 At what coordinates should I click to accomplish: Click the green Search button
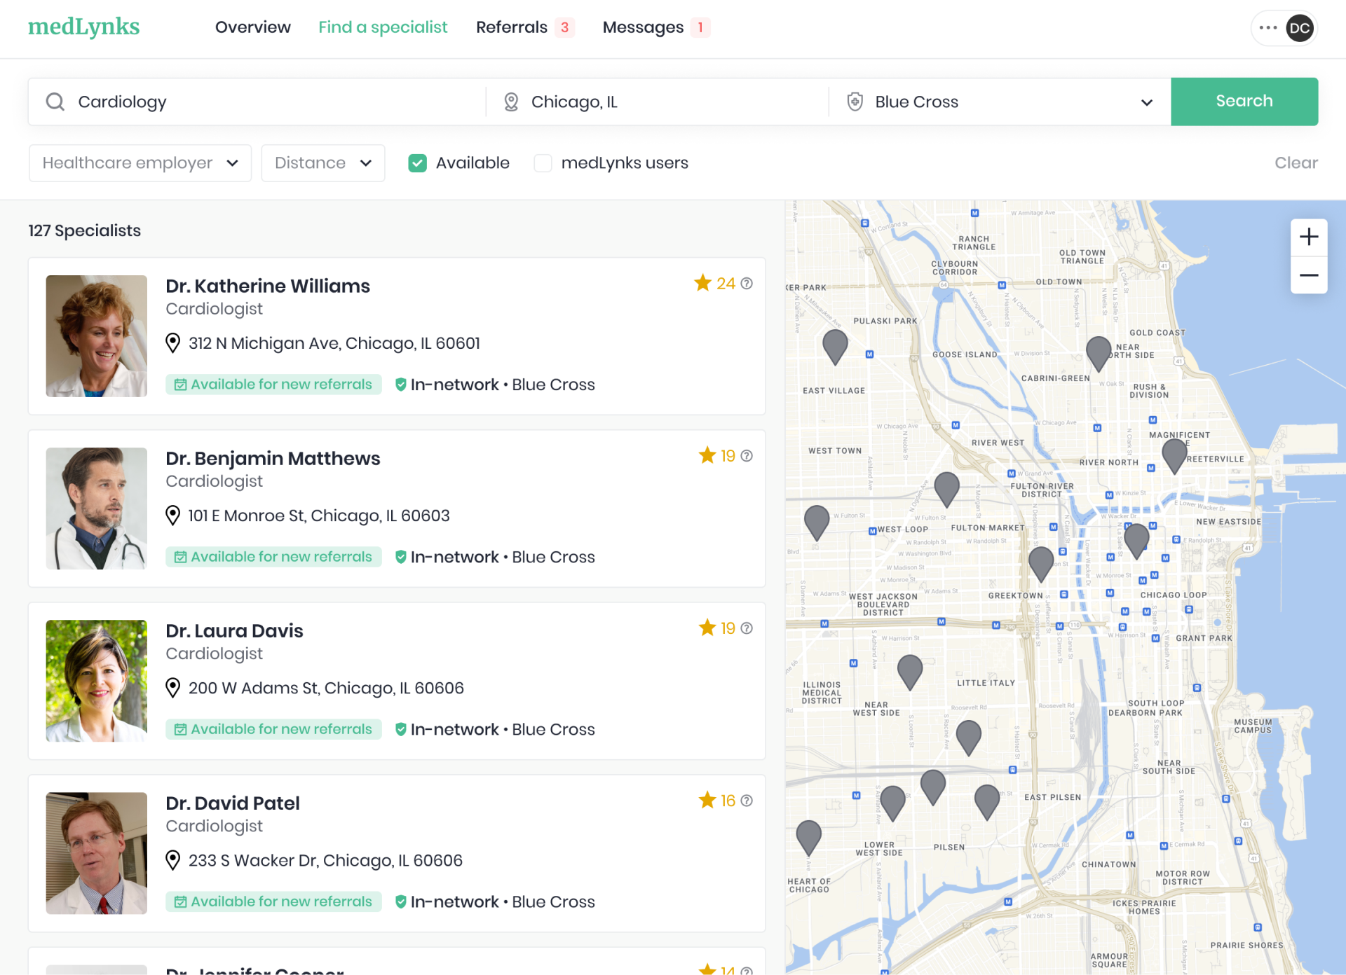tap(1244, 102)
